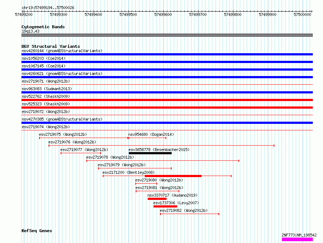323x243 pixels.
Task: Click the 19q13.43 band label
Action: [30, 31]
